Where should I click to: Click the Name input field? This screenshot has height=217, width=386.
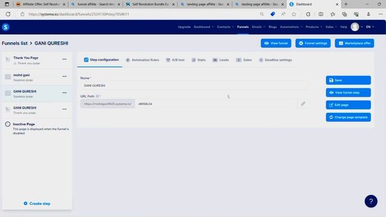click(194, 86)
